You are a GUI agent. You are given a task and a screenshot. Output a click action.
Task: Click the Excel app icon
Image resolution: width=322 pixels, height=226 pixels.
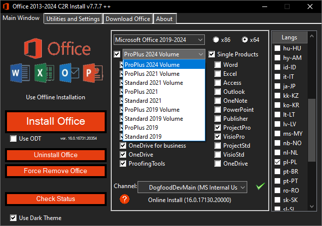point(44,73)
